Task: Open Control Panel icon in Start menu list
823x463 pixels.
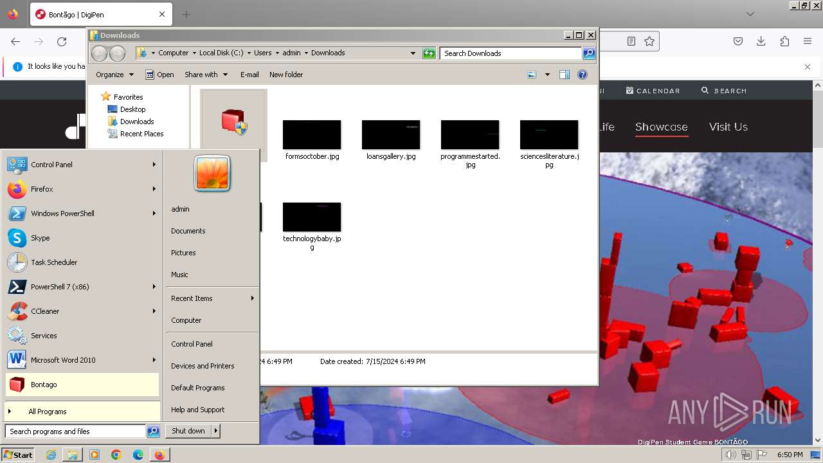Action: pos(17,165)
